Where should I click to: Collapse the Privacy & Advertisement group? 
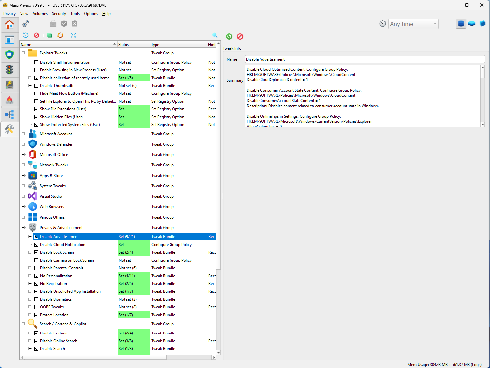23,227
